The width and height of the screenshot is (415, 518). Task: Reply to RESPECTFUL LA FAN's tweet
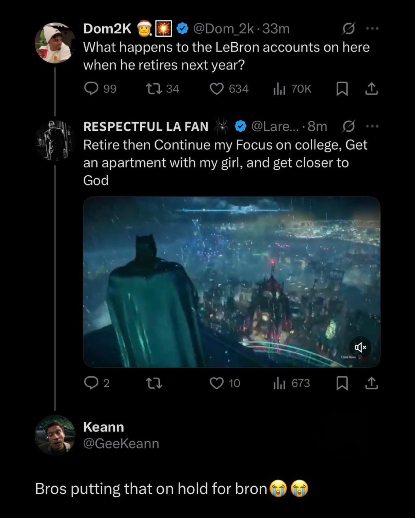coord(91,383)
